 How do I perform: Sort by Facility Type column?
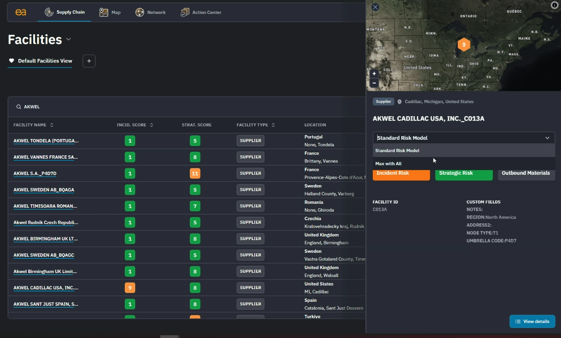(273, 125)
